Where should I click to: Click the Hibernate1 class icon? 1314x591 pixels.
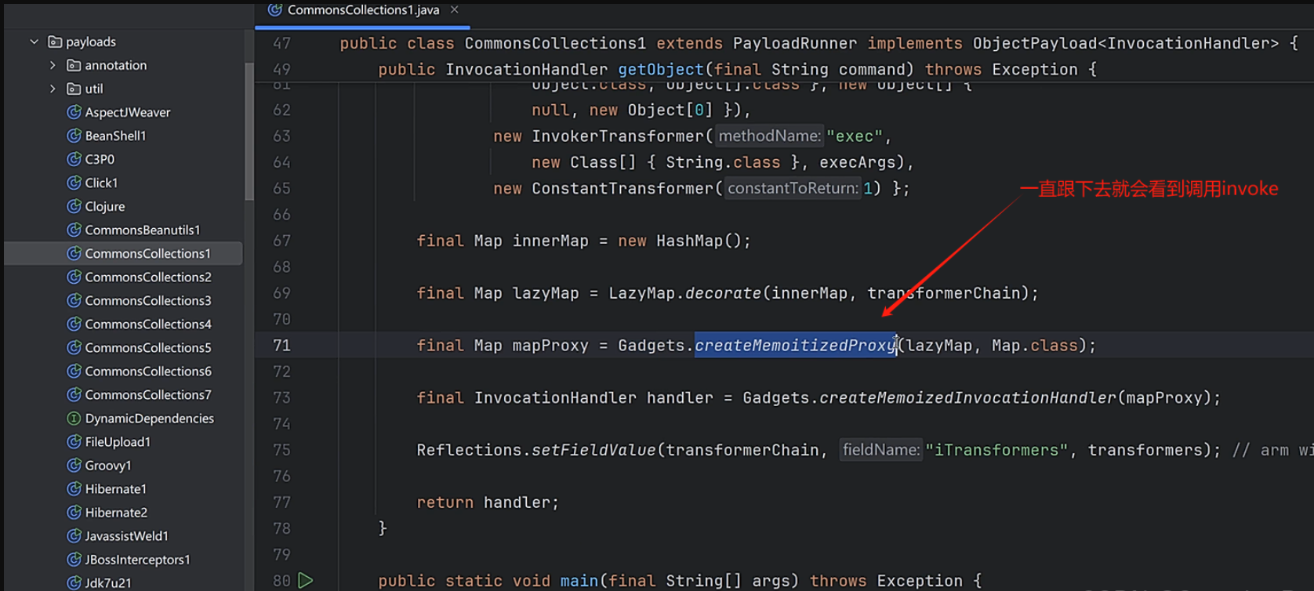74,488
